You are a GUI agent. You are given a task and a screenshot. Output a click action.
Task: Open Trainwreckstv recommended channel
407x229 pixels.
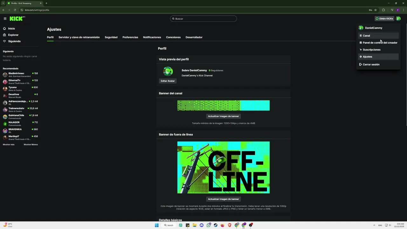click(20, 110)
